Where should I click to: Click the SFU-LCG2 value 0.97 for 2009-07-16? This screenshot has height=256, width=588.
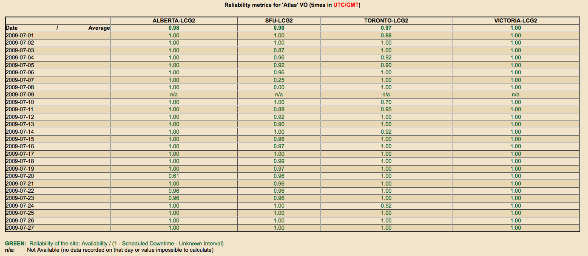(279, 146)
